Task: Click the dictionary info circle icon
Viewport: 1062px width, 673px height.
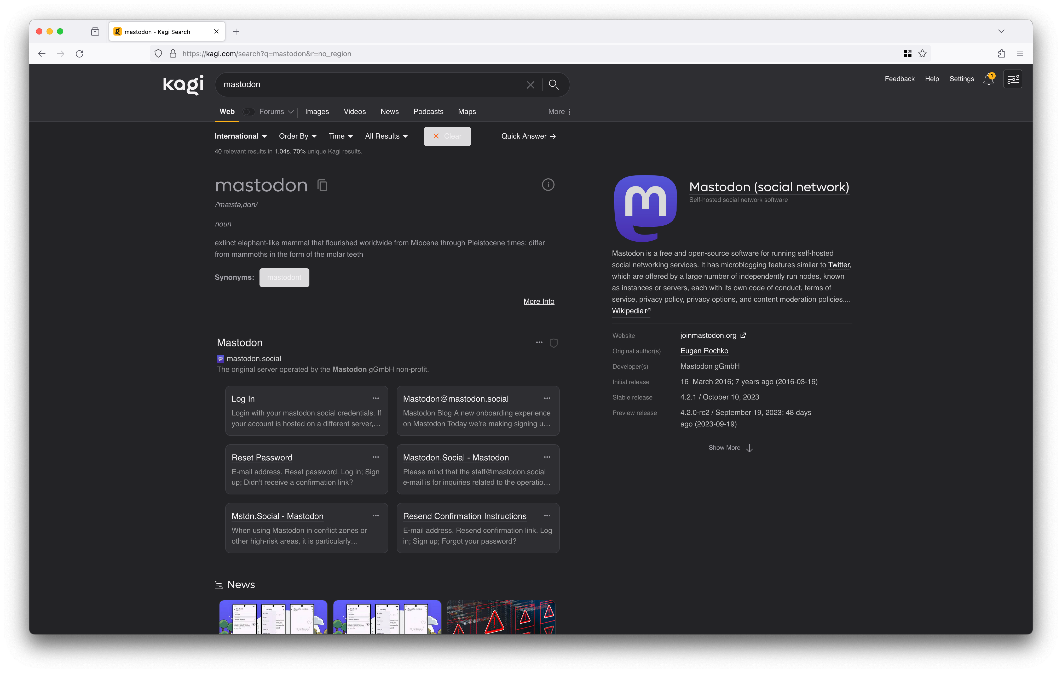Action: (x=548, y=185)
